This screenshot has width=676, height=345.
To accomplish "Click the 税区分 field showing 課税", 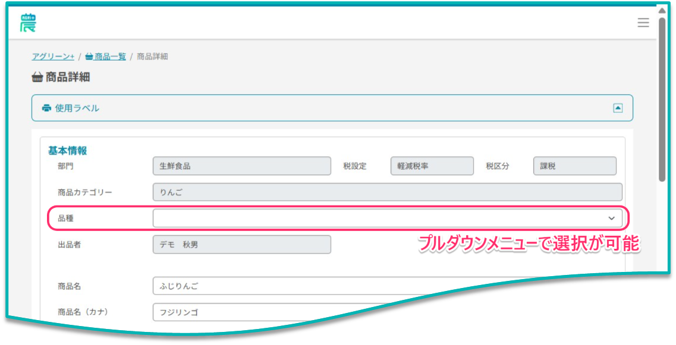I will [x=574, y=166].
